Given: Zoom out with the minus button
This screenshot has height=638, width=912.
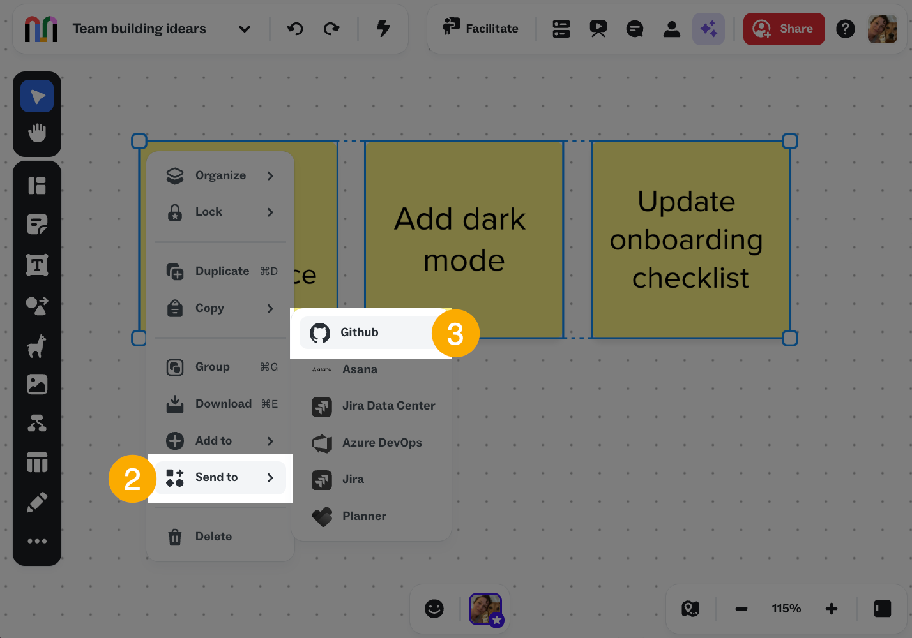Looking at the screenshot, I should point(741,609).
